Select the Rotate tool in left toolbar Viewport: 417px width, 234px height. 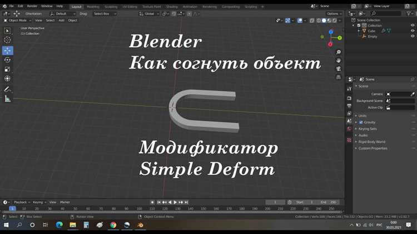click(7, 60)
